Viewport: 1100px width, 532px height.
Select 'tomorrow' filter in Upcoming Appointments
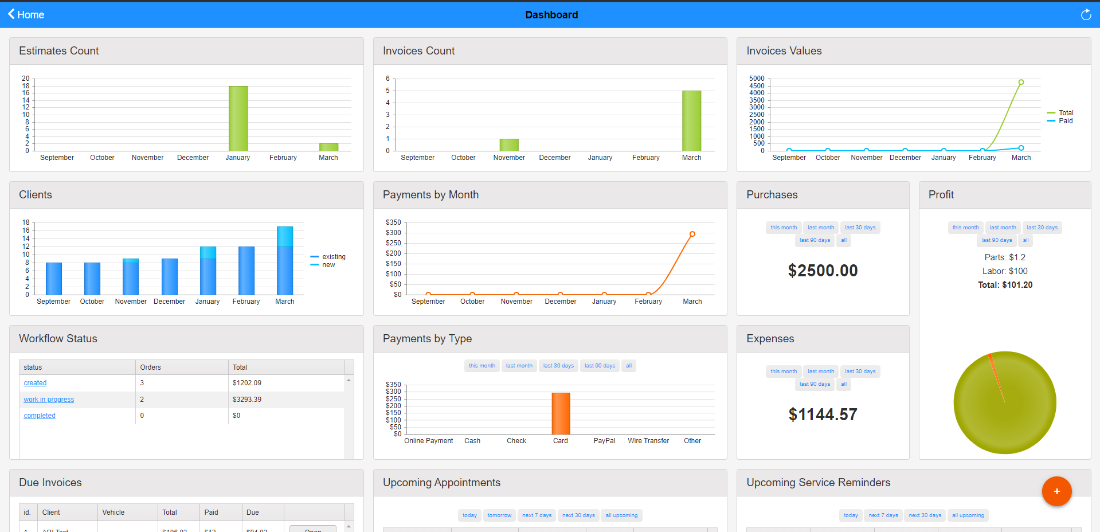(x=499, y=515)
